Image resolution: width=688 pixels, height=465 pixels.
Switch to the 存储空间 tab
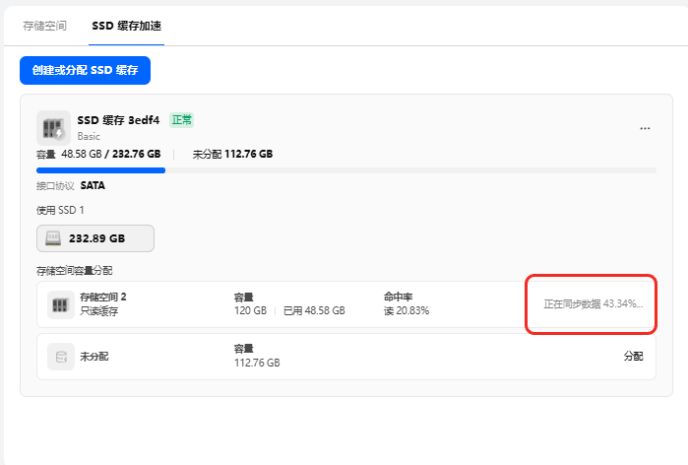[44, 26]
